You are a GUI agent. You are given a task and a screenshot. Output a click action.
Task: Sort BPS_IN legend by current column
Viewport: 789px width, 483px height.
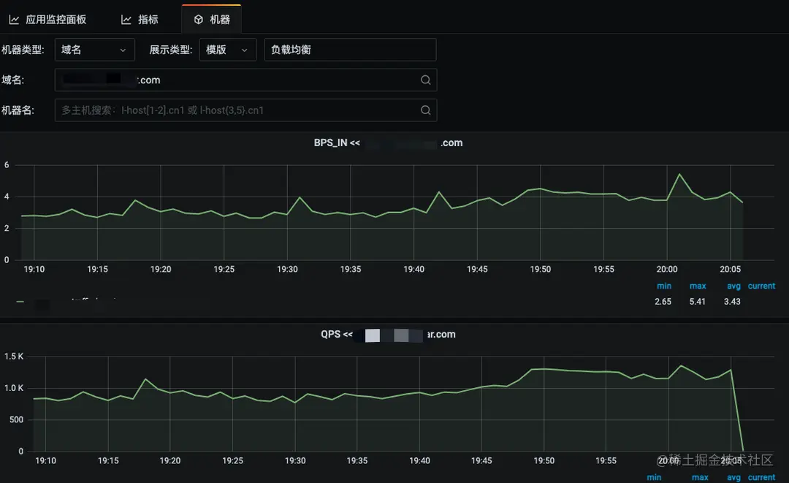point(761,286)
